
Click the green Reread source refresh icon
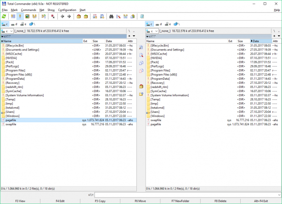pyautogui.click(x=4, y=17)
